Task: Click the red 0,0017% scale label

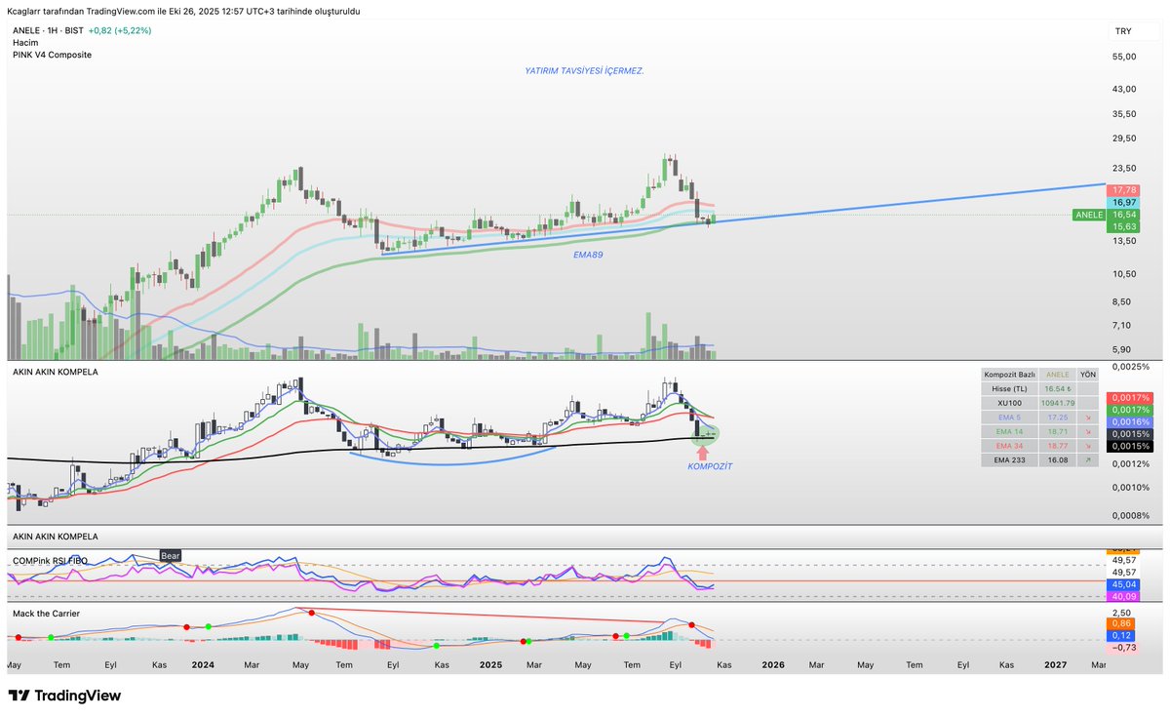Action: tap(1129, 398)
